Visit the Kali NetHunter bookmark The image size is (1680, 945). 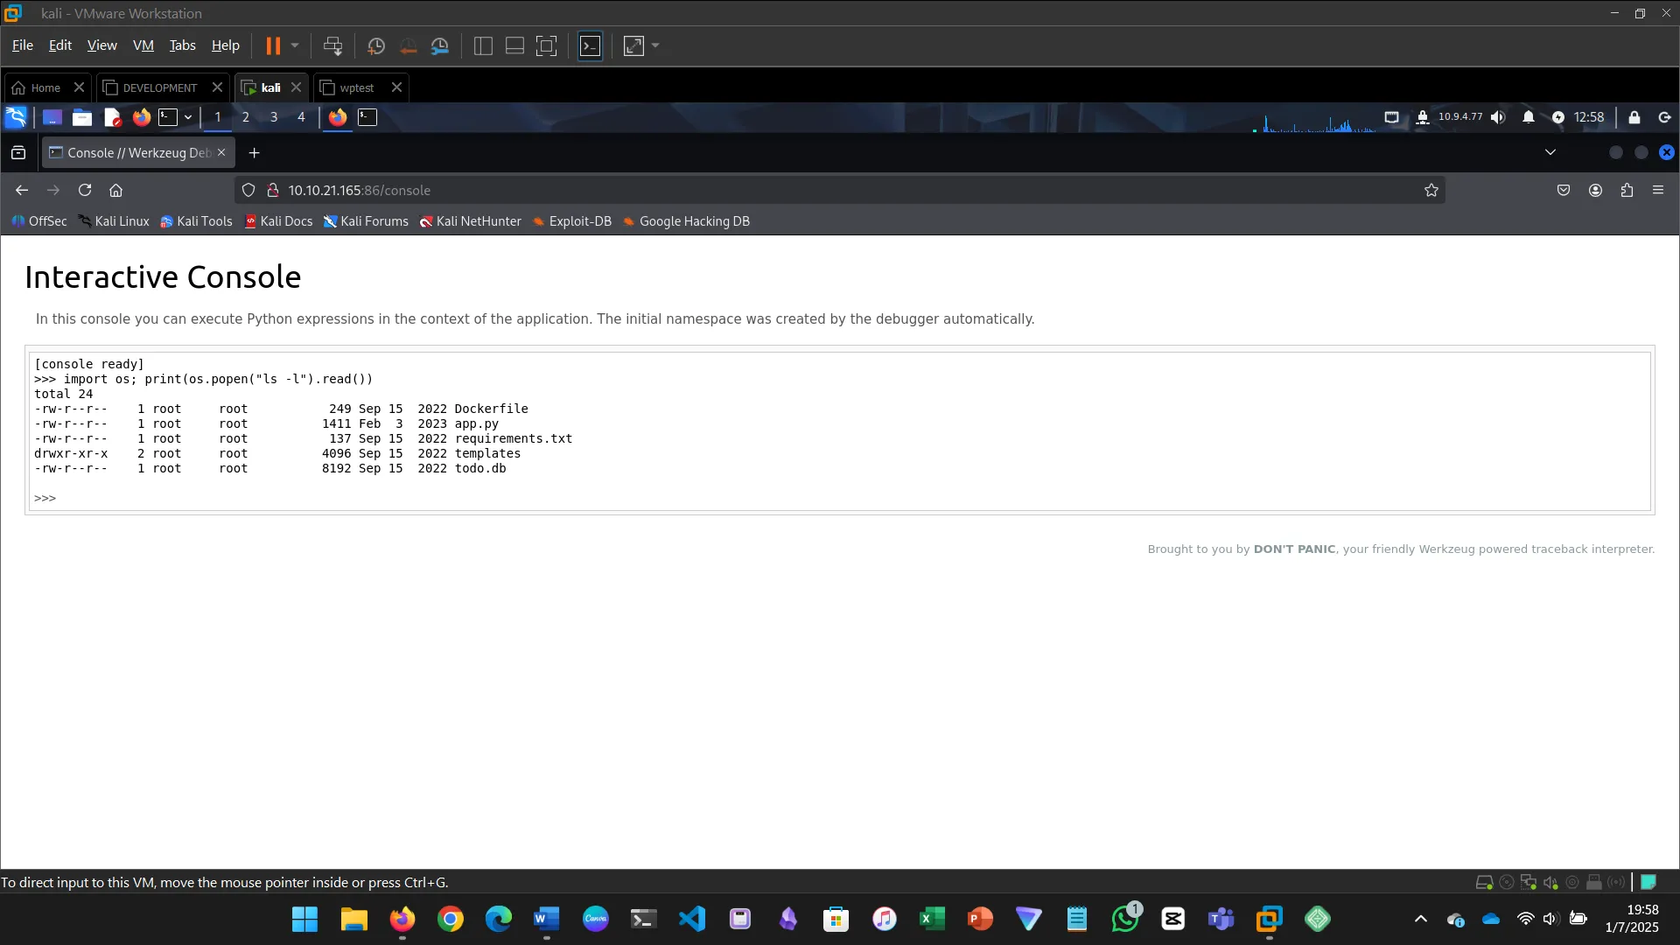470,221
